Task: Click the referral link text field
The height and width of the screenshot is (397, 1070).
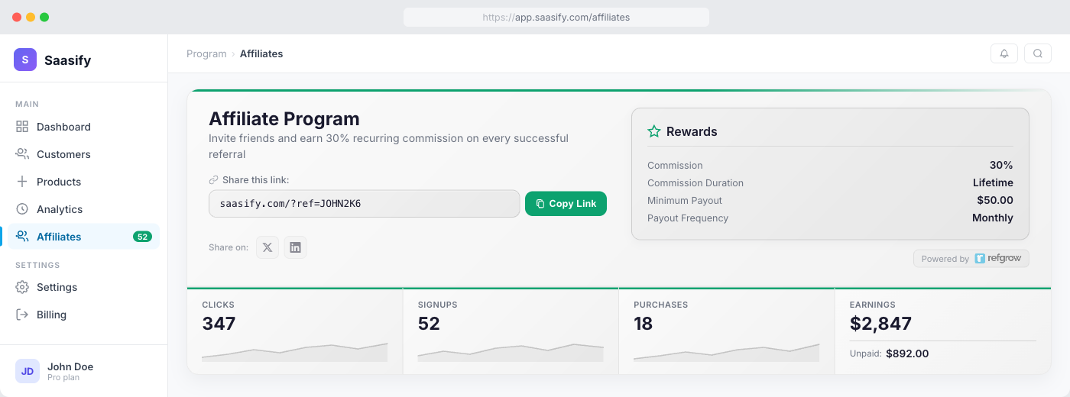Action: (364, 204)
